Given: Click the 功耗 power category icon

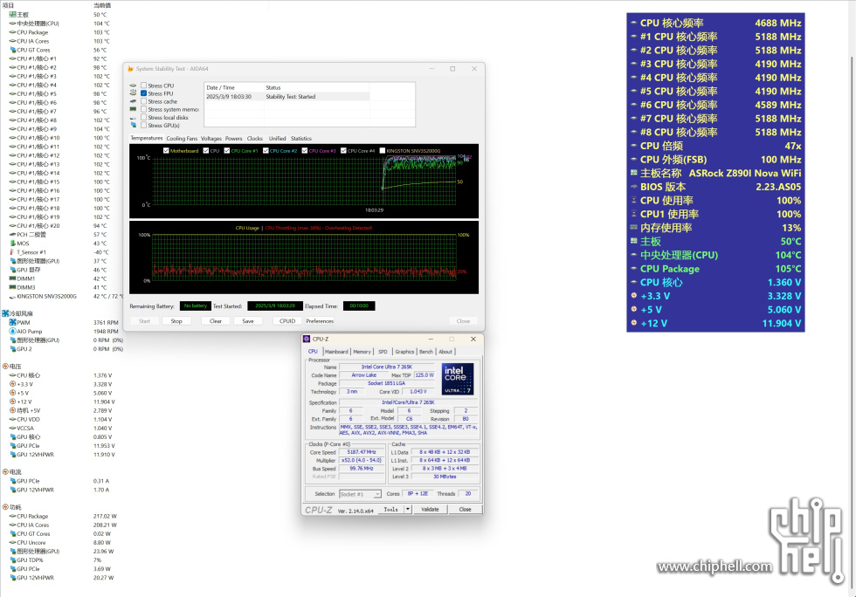Looking at the screenshot, I should click(x=5, y=507).
